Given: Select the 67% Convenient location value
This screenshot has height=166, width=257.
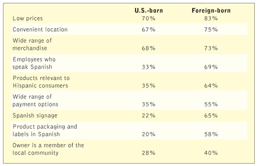Looking at the screenshot, I should click(x=148, y=29).
